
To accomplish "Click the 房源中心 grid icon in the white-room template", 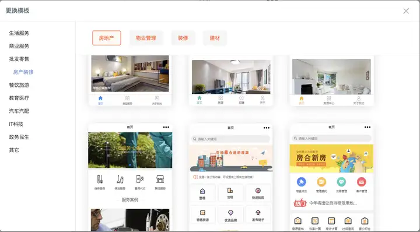I will (329, 98).
